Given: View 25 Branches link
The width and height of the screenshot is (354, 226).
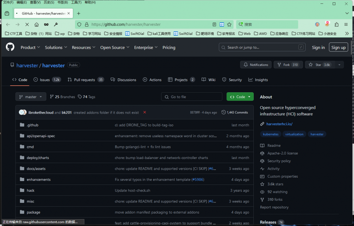Looking at the screenshot, I should click(x=63, y=97).
